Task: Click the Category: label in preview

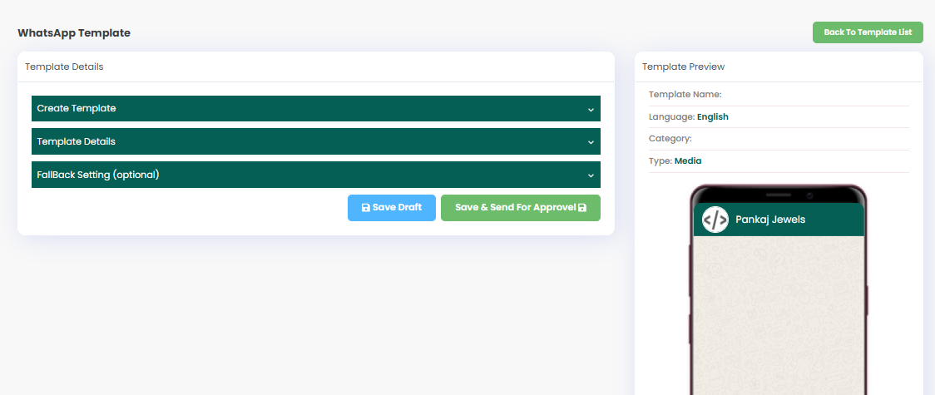Action: pyautogui.click(x=670, y=139)
